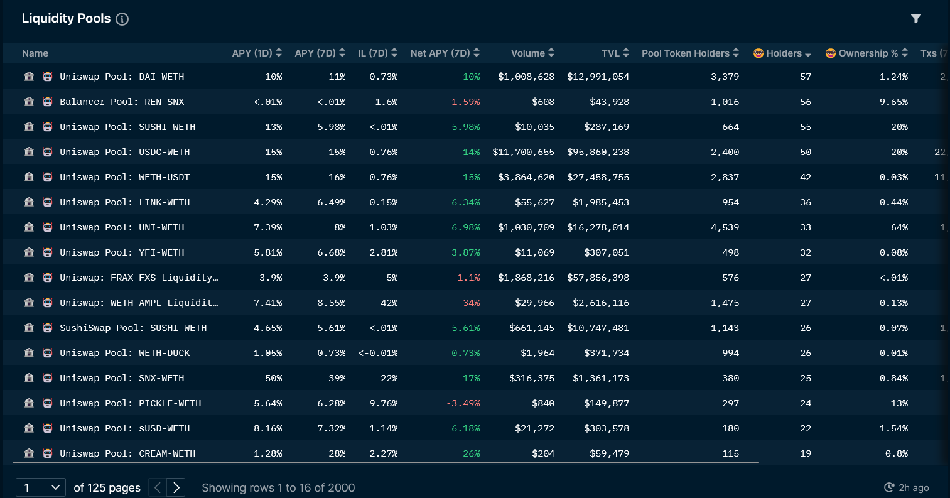Viewport: 950px width, 498px height.
Task: Click the bank icon in the sUSD-WETH row
Action: (29, 428)
